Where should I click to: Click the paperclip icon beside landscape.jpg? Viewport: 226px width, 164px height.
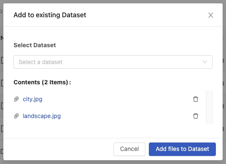tap(16, 116)
